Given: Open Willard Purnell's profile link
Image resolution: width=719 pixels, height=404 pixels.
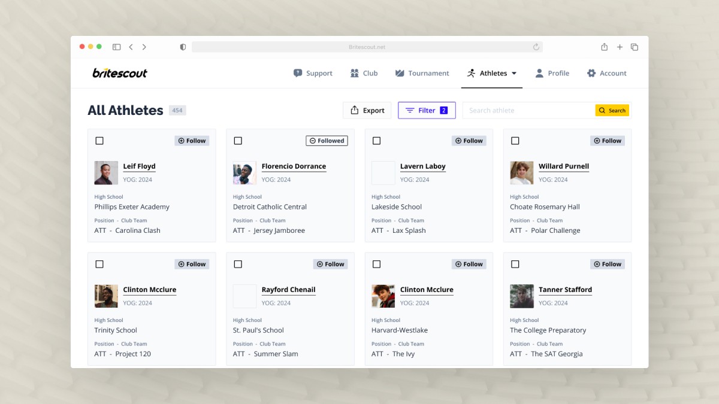Looking at the screenshot, I should coord(564,166).
